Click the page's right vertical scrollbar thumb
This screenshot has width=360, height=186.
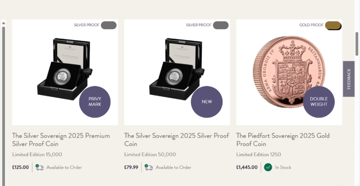point(357,44)
